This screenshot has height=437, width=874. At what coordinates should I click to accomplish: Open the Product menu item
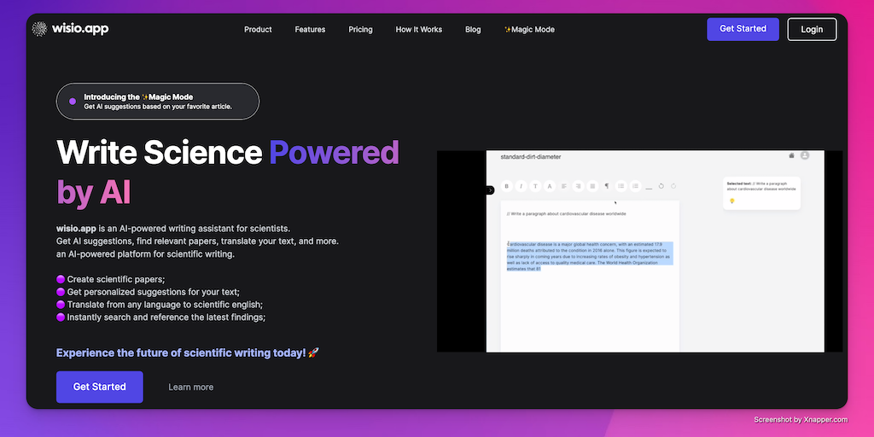[258, 30]
